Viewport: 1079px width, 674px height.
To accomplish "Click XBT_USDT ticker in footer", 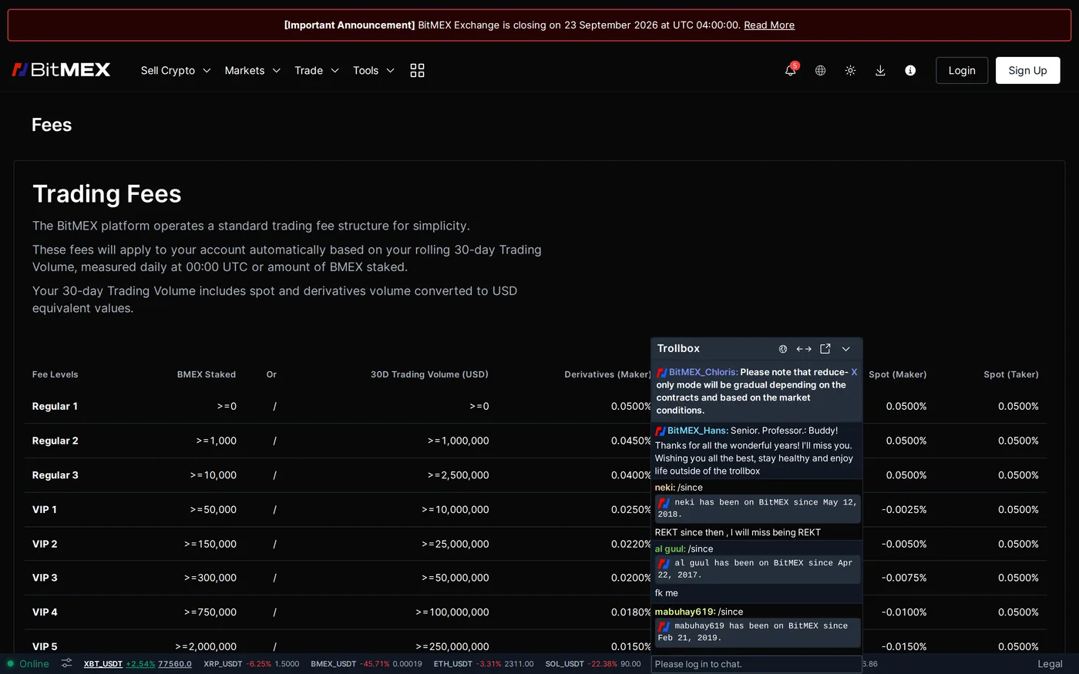I will (x=138, y=664).
